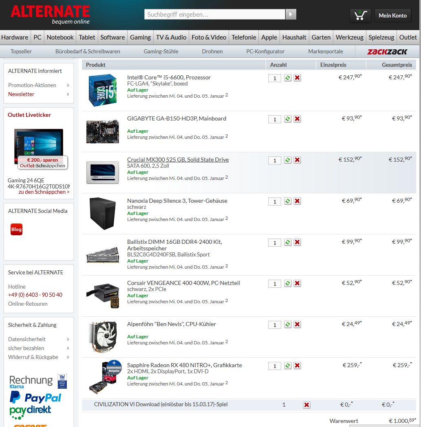Remove Intel Core i5-6600 from cart
Viewport: 421px width, 427px height.
coord(297,78)
